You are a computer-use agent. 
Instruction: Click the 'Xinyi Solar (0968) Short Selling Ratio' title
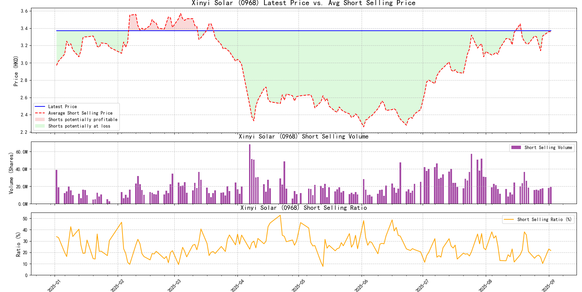tap(303, 208)
